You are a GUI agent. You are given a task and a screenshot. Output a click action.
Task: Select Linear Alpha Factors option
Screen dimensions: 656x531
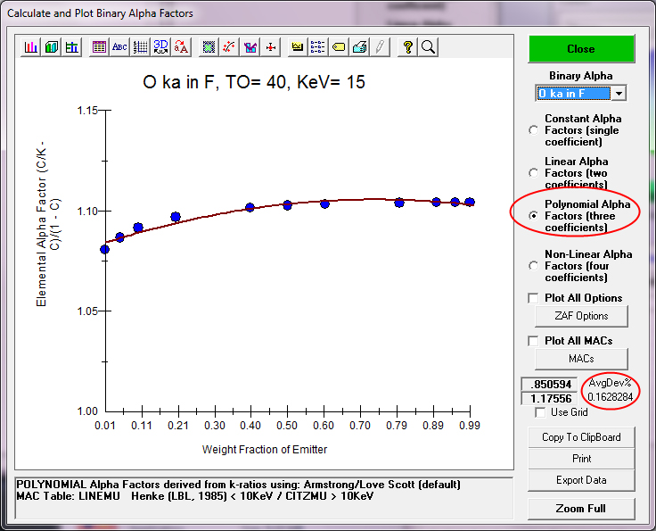(x=534, y=173)
